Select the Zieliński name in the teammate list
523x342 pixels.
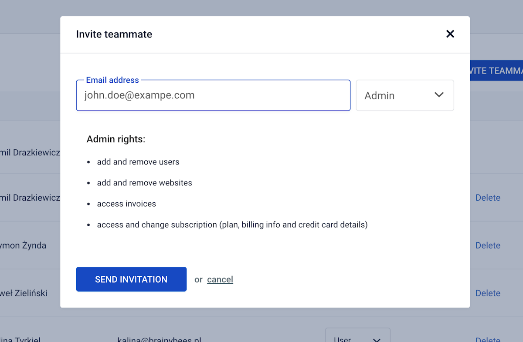tap(24, 293)
